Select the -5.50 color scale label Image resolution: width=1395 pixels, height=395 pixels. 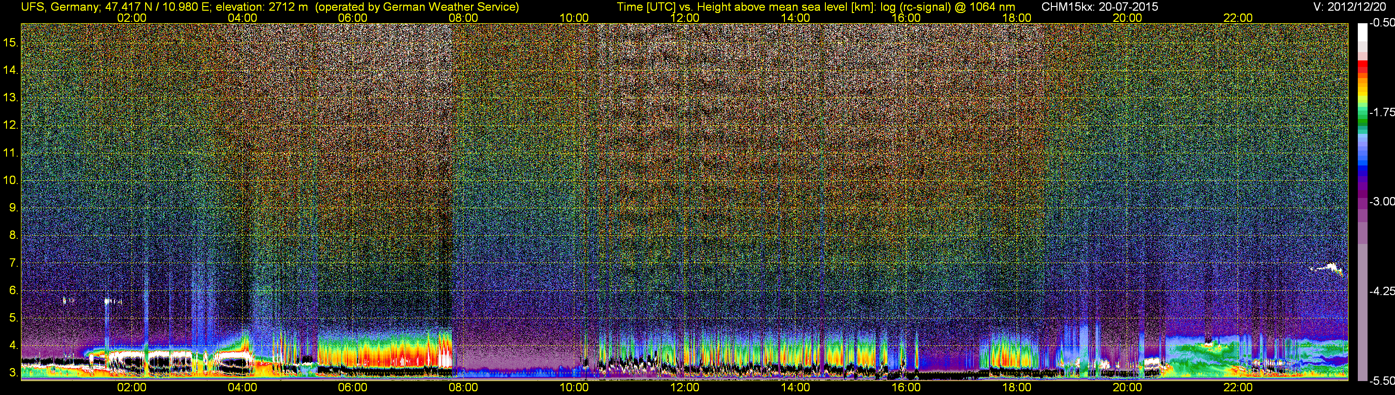tap(1382, 381)
